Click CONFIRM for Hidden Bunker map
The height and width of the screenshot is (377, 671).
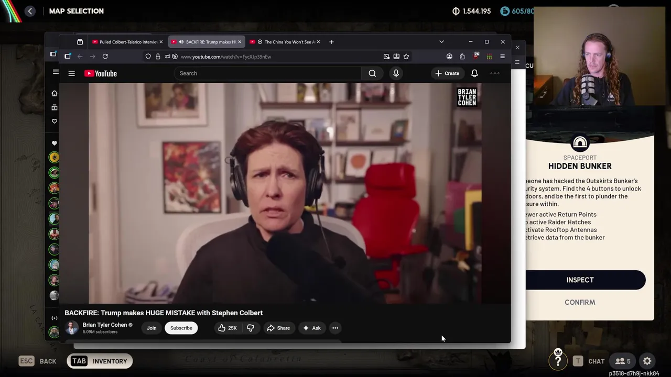580,302
